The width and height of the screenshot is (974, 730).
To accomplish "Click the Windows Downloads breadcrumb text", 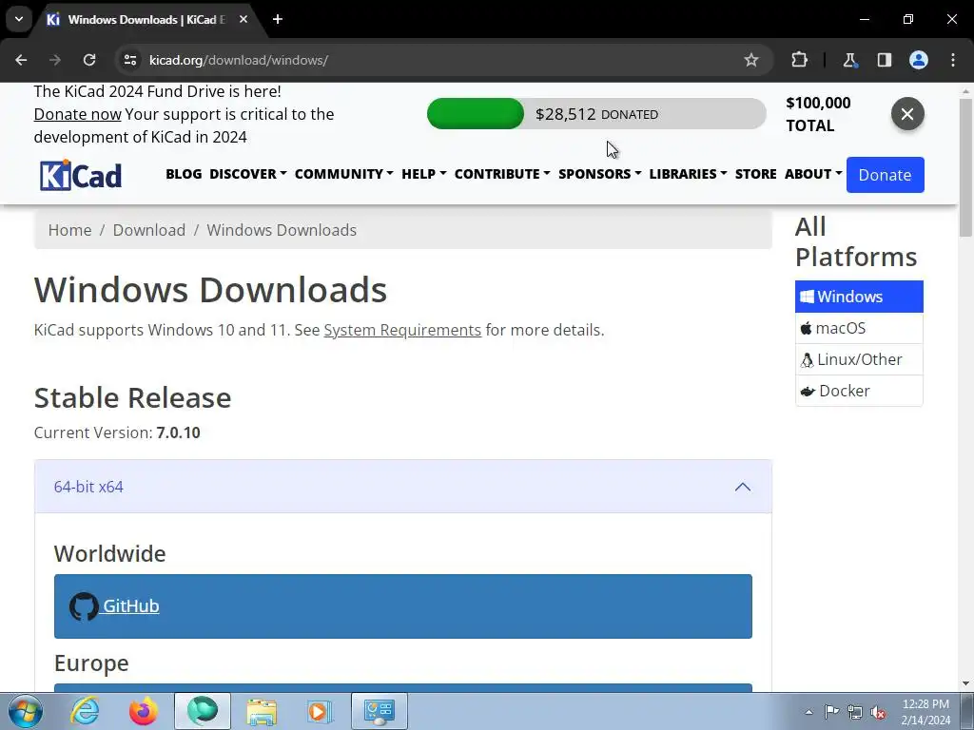I will [282, 230].
